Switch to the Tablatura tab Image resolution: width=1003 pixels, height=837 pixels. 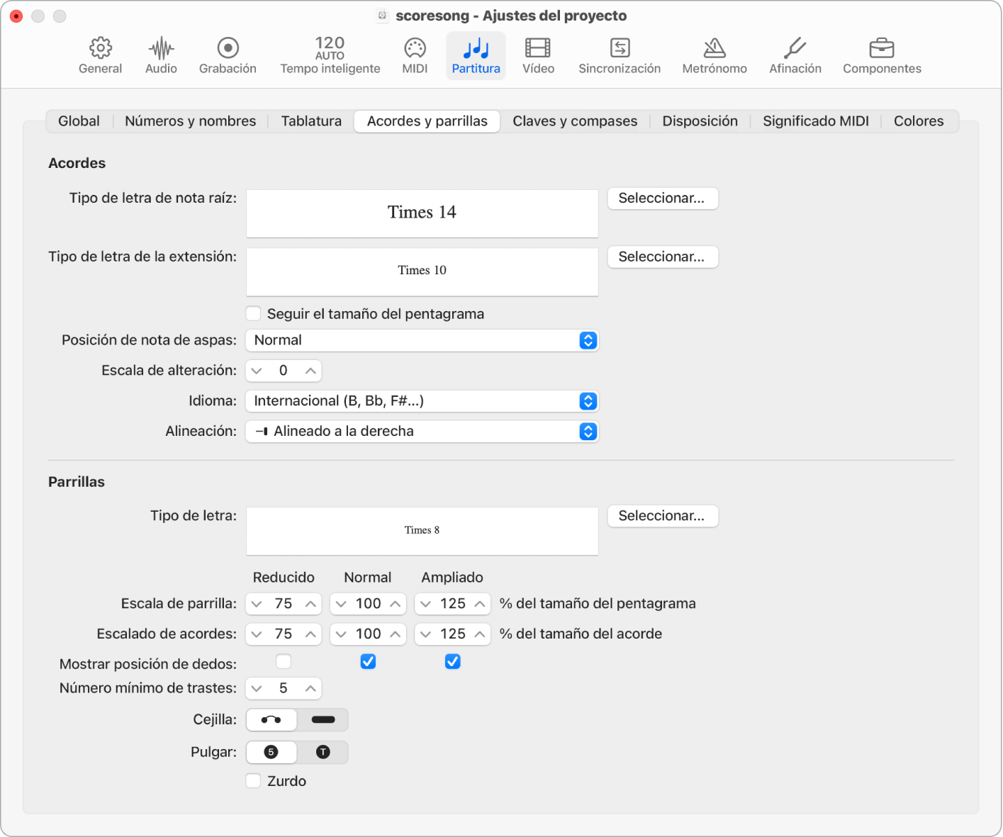(x=311, y=121)
